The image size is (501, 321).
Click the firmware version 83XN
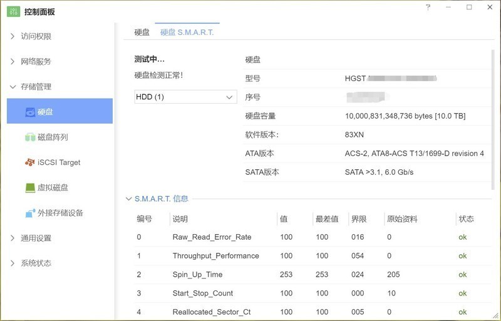[354, 135]
